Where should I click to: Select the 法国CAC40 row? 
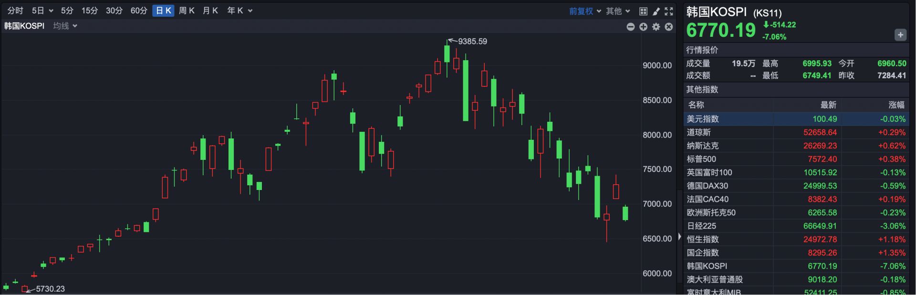pyautogui.click(x=796, y=199)
